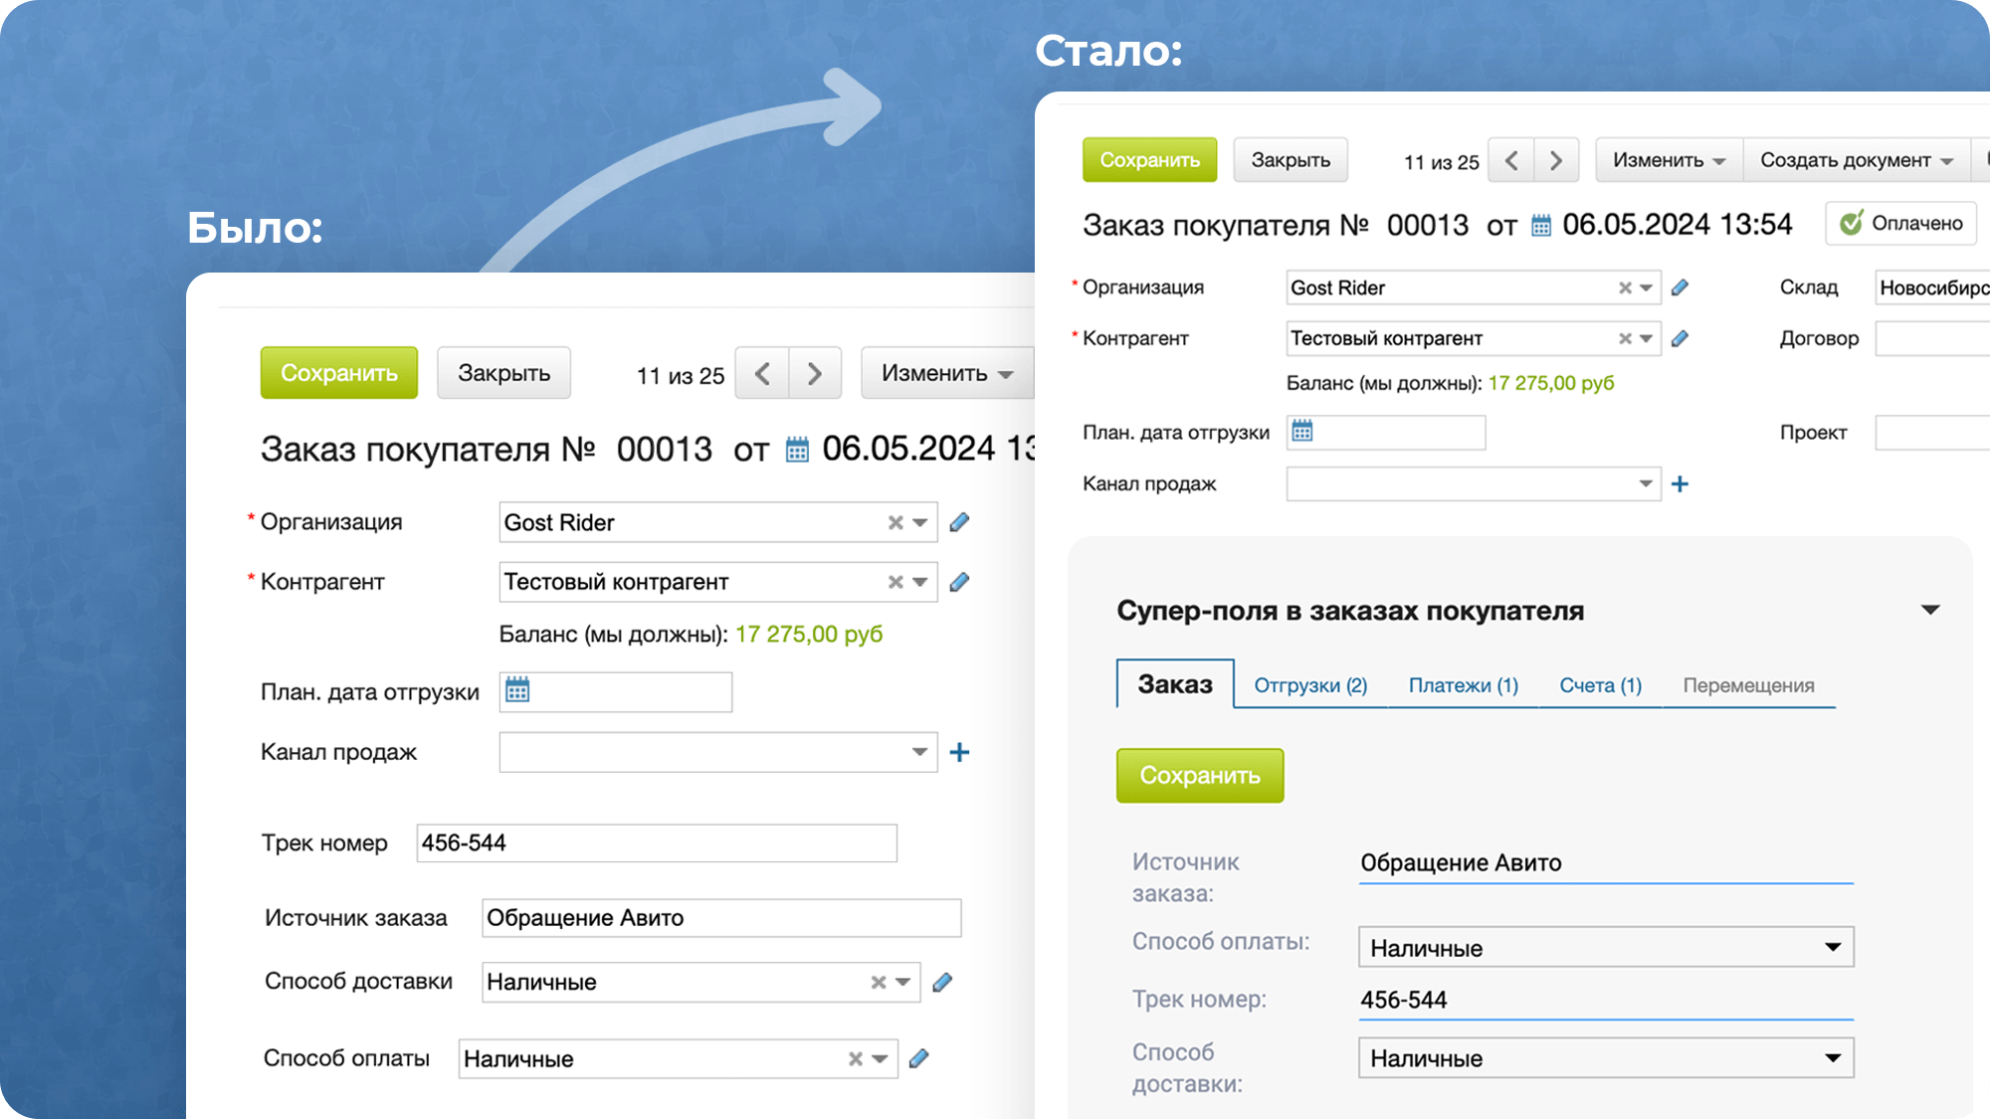Go to the next record arrow in right panel
Screen dimensions: 1990x1119
click(x=1556, y=160)
